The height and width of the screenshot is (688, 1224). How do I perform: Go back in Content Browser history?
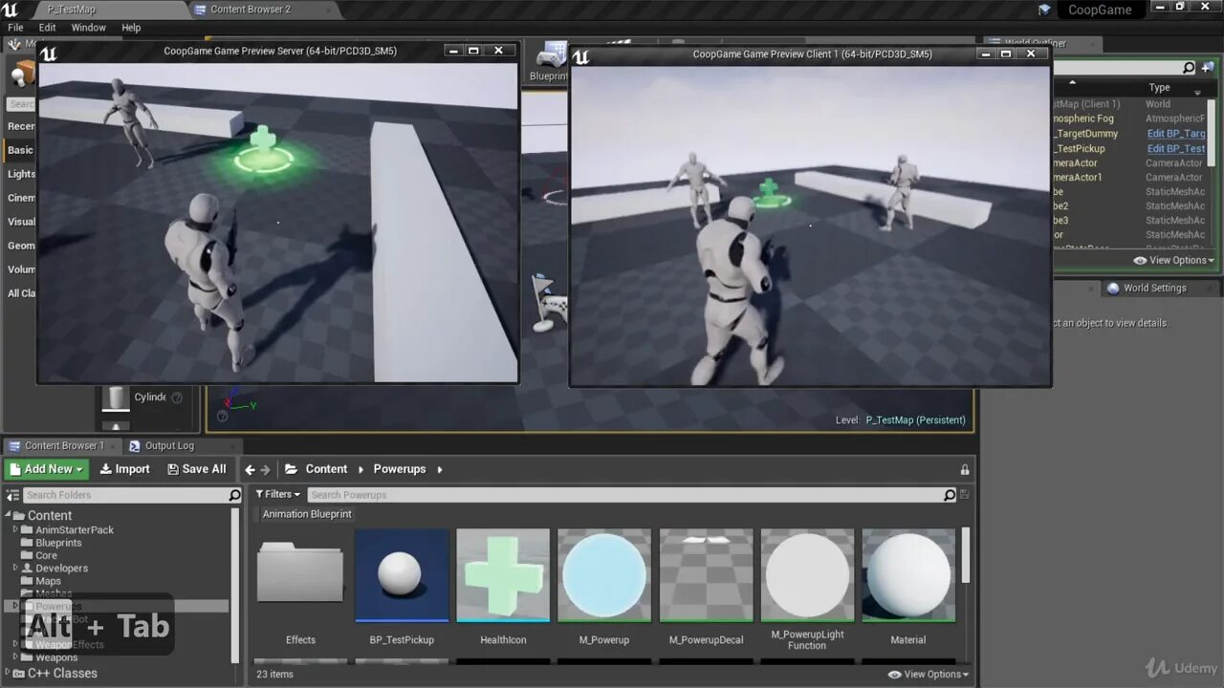(250, 469)
